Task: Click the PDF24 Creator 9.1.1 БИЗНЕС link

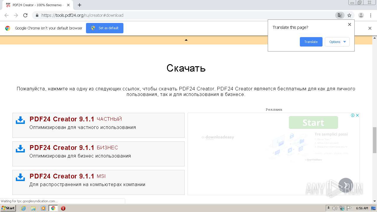Action: pos(74,148)
